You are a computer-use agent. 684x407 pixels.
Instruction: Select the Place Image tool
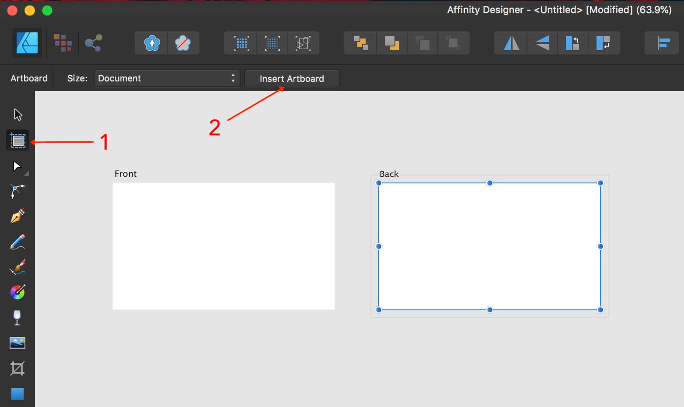click(x=17, y=343)
